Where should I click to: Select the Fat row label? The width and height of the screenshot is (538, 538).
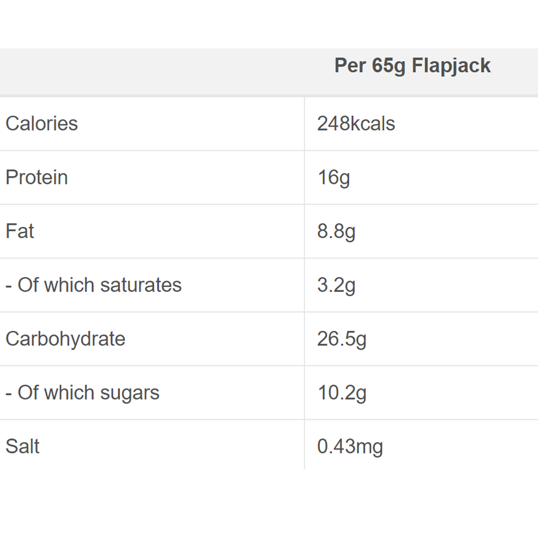[x=20, y=231]
